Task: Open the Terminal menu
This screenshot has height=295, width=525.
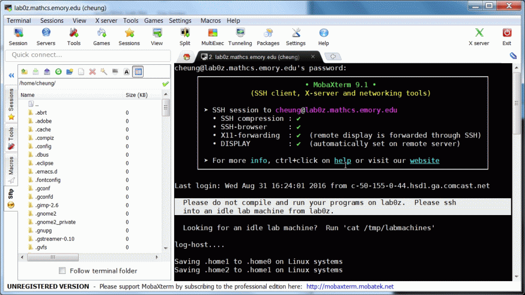Action: point(19,20)
